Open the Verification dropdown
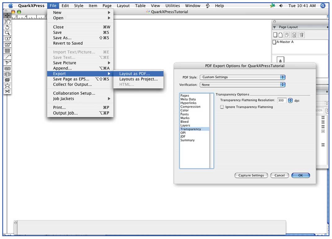The image size is (332, 239). (x=242, y=85)
